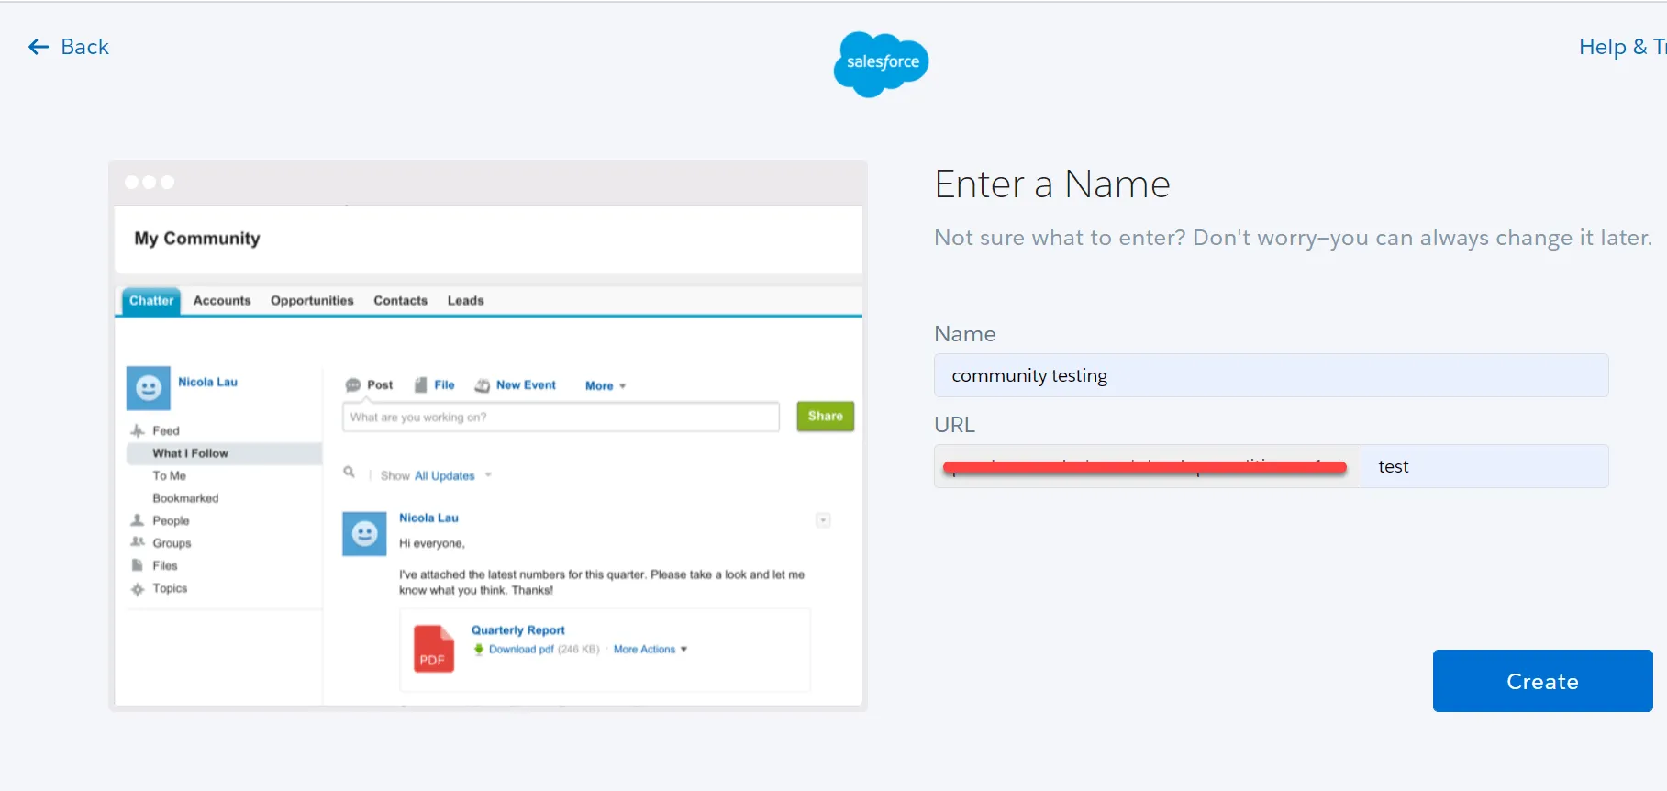Click the Groups icon in sidebar
Screen dimensions: 1667x791
138,542
